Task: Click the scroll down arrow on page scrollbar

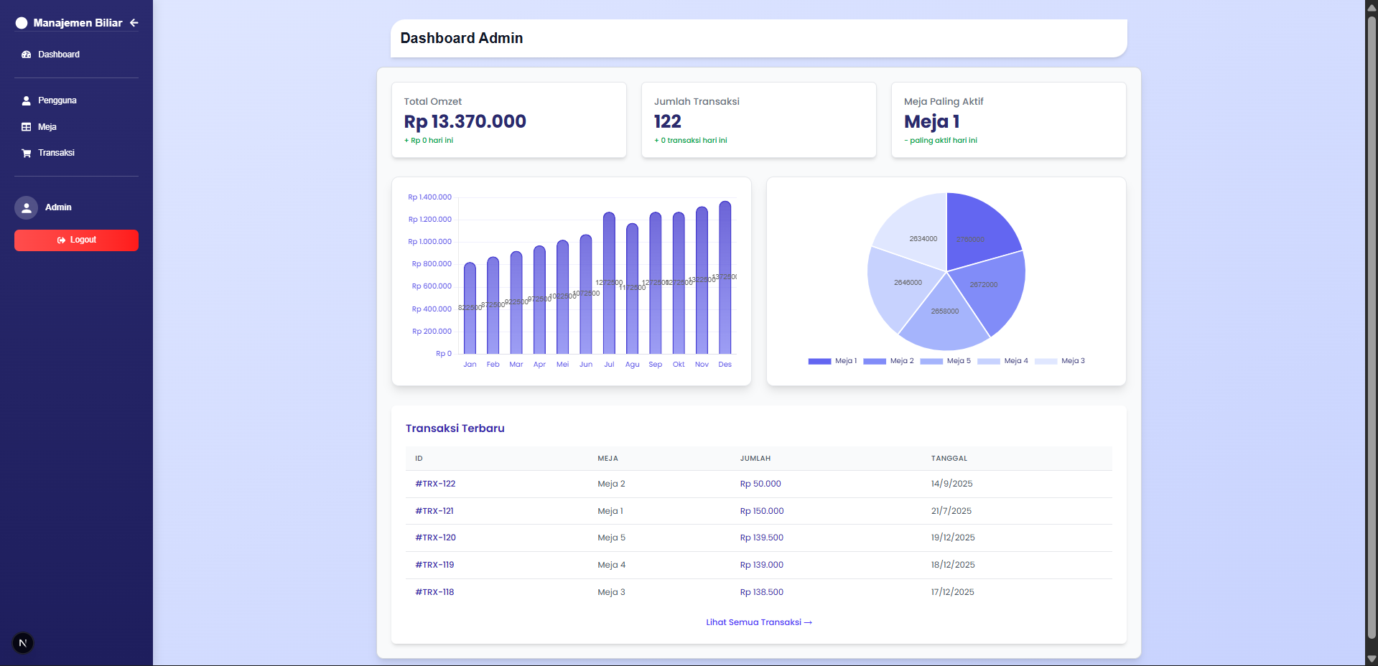Action: pos(1372,659)
